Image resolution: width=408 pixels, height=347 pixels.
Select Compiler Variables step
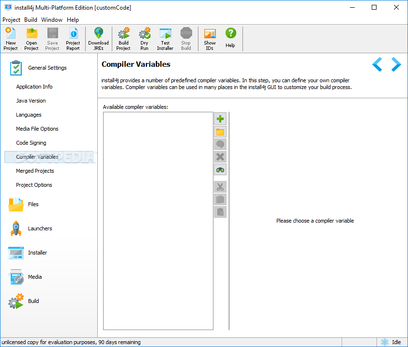(49, 157)
